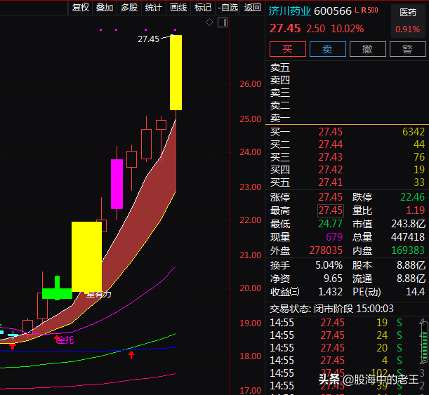Click the 撤 cancel order button

(x=367, y=49)
